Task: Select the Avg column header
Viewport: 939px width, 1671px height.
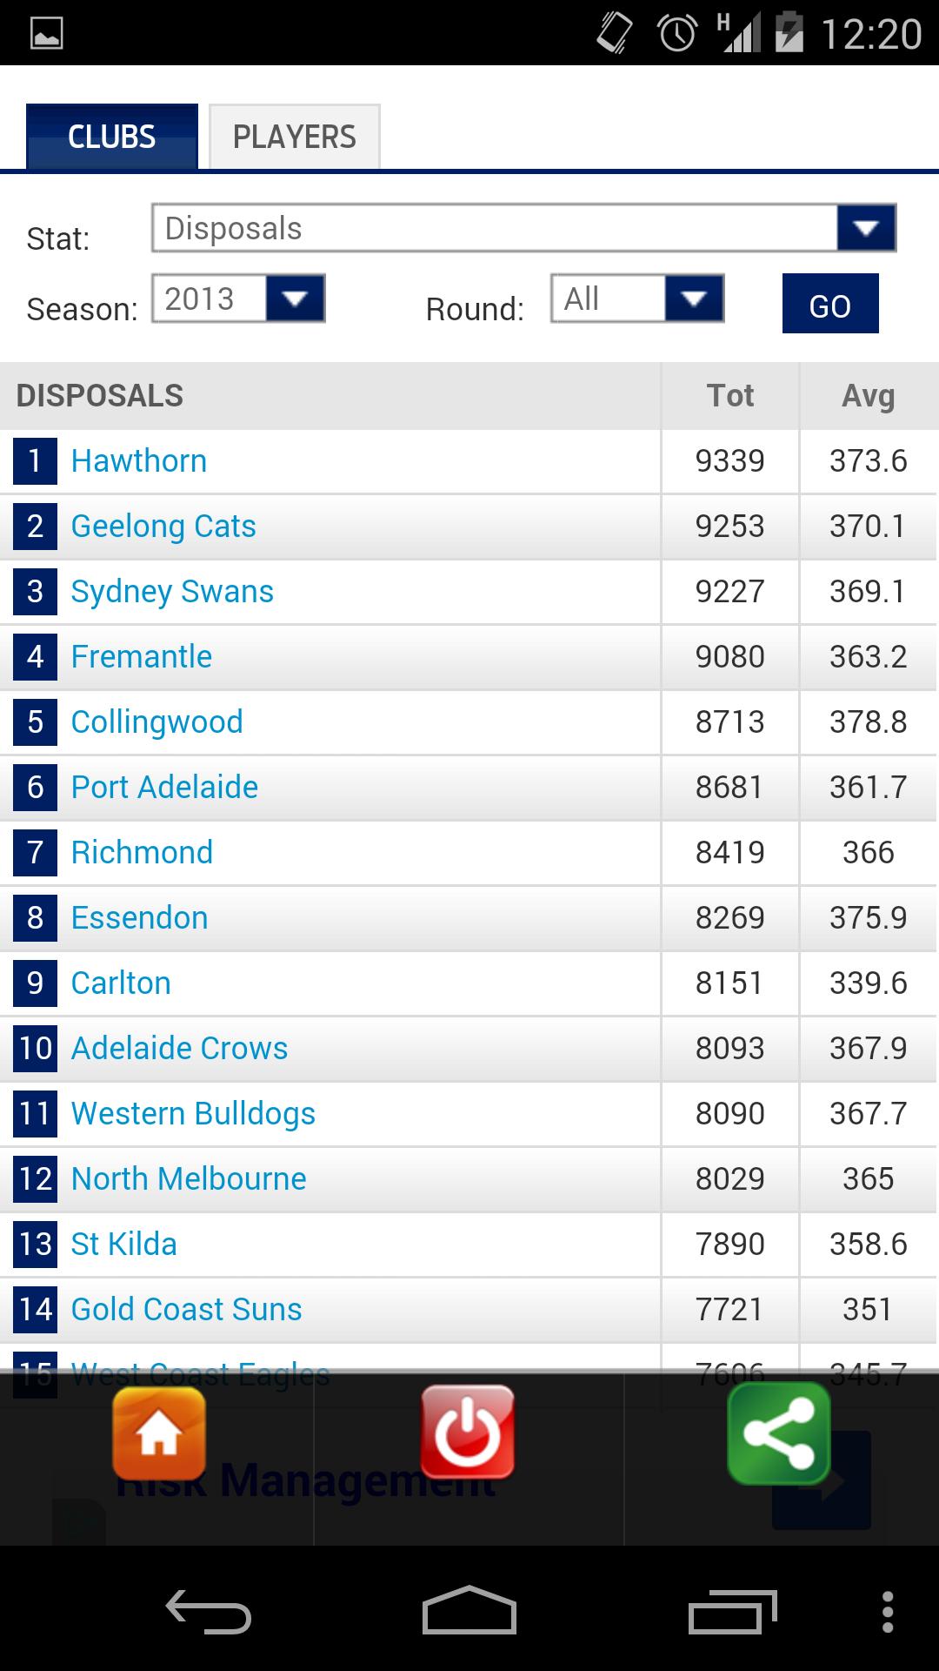Action: point(869,395)
